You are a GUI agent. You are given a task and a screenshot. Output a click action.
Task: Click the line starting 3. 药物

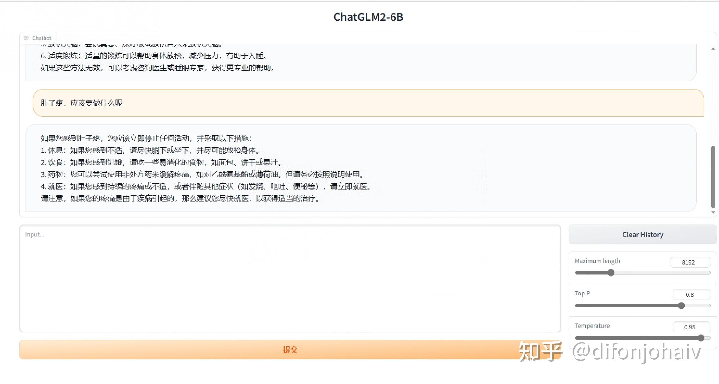coord(203,174)
